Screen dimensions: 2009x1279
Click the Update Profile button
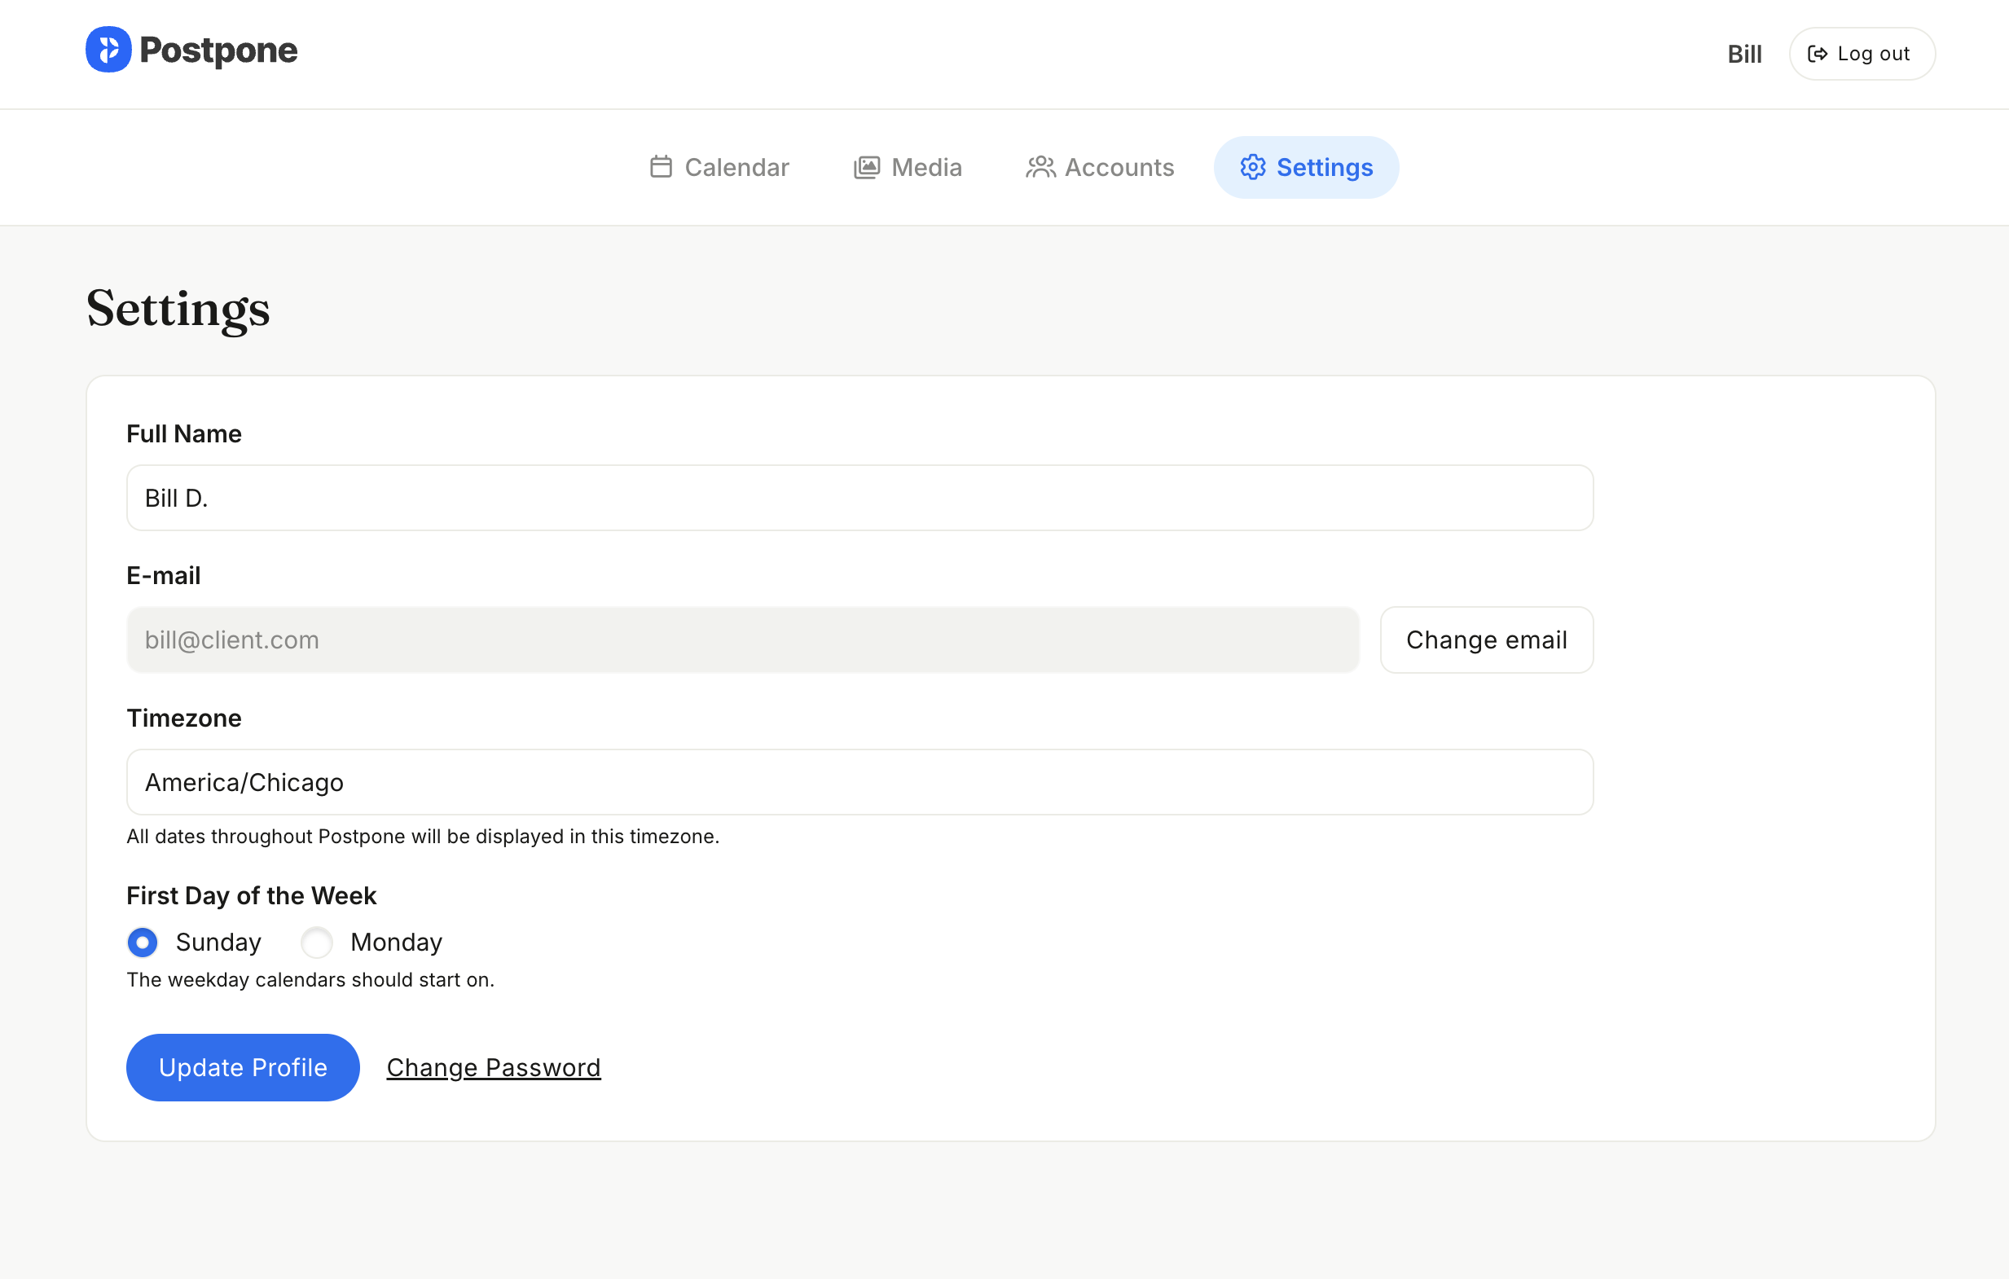point(242,1067)
